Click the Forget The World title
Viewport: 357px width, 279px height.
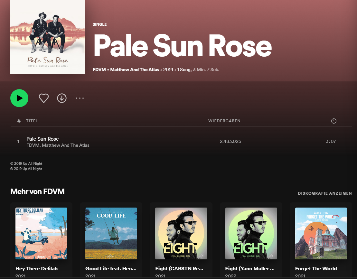pos(316,268)
